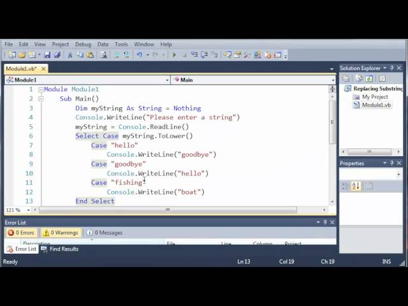The height and width of the screenshot is (306, 408).
Task: Toggle the 0 Errors filter
Action: pyautogui.click(x=21, y=233)
